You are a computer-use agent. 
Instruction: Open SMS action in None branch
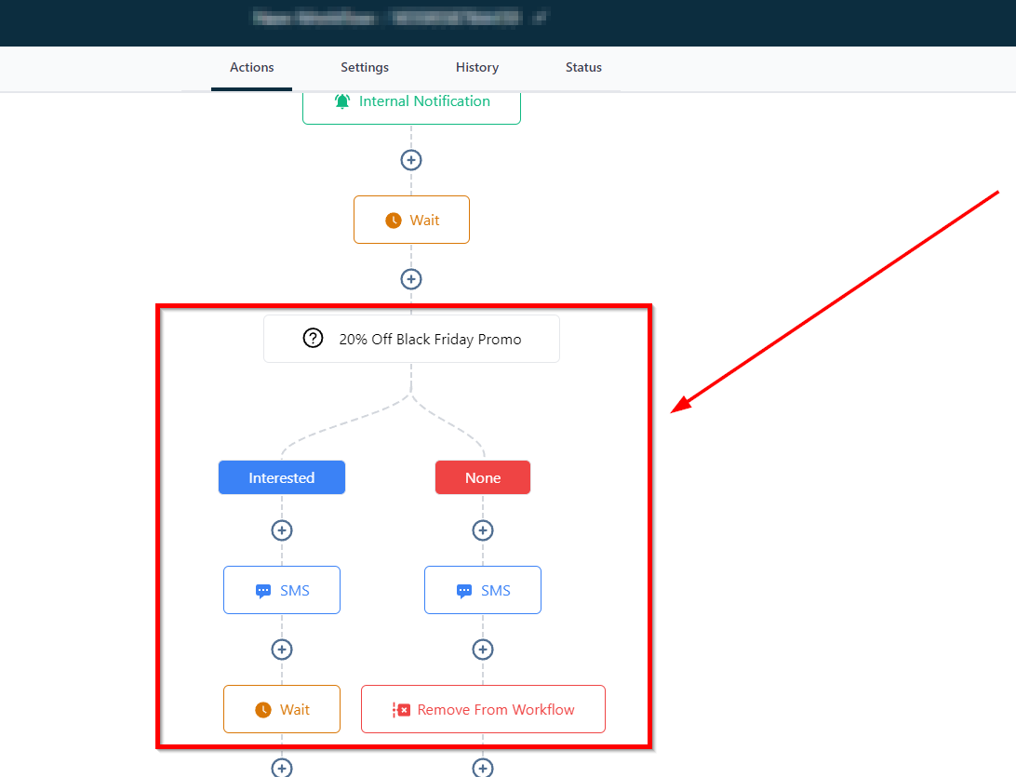tap(483, 590)
